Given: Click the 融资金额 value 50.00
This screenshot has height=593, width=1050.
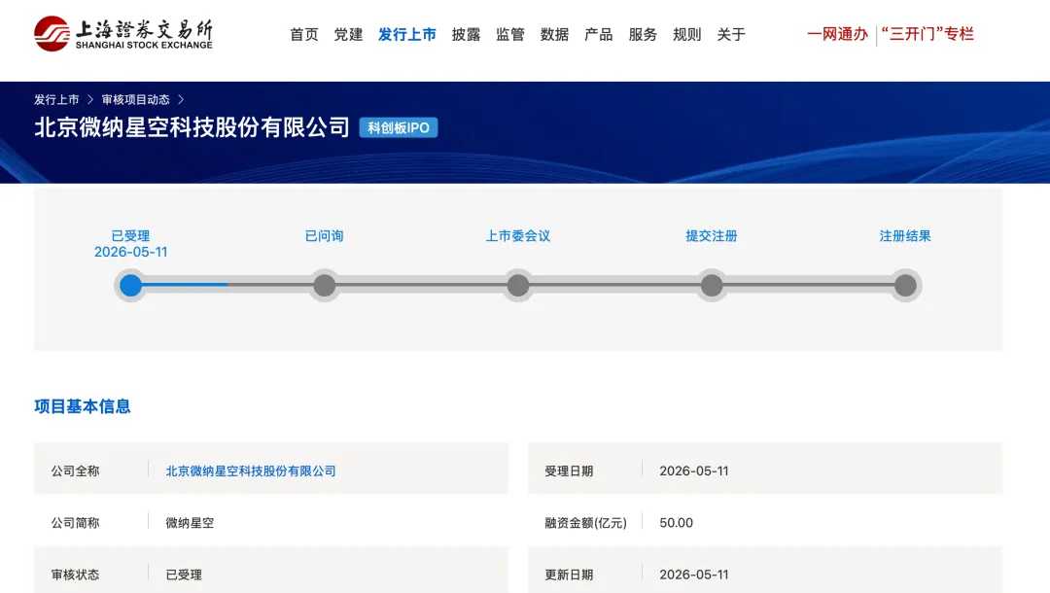Looking at the screenshot, I should pos(677,523).
